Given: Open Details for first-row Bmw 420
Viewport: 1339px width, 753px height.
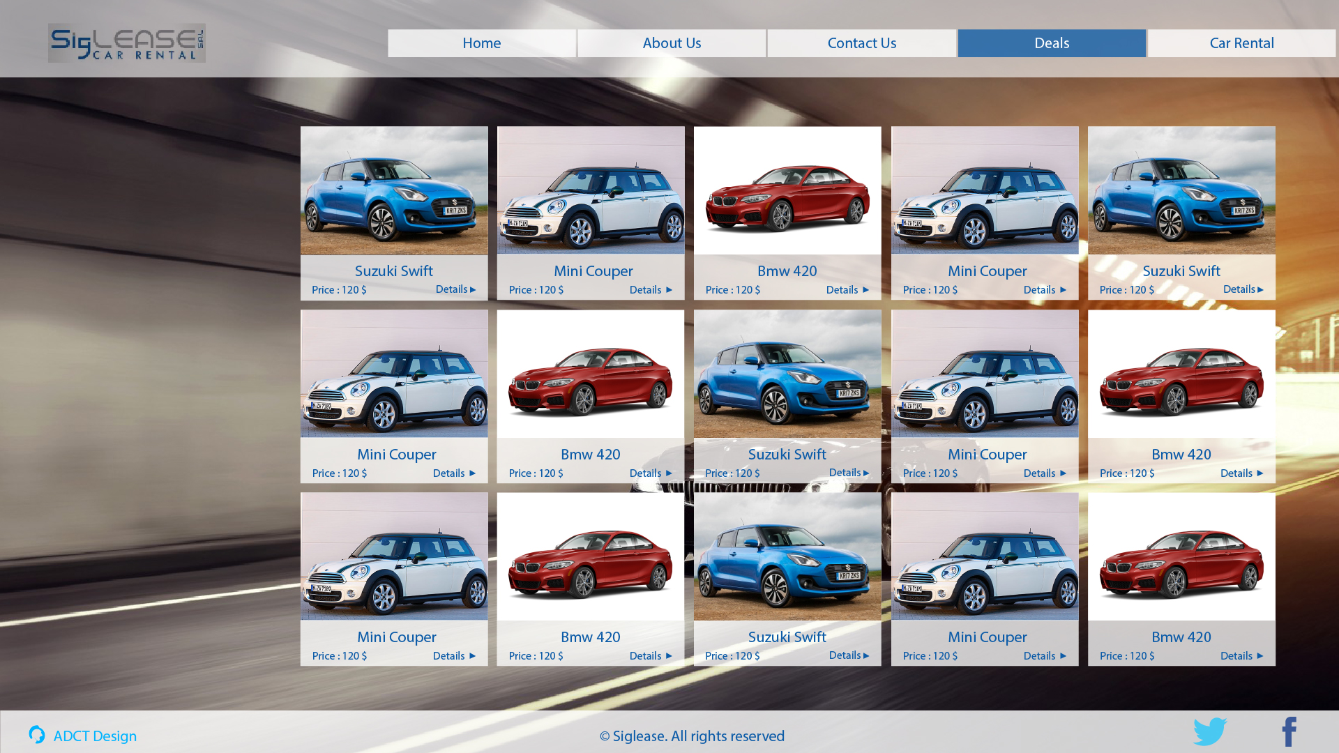Looking at the screenshot, I should point(847,290).
